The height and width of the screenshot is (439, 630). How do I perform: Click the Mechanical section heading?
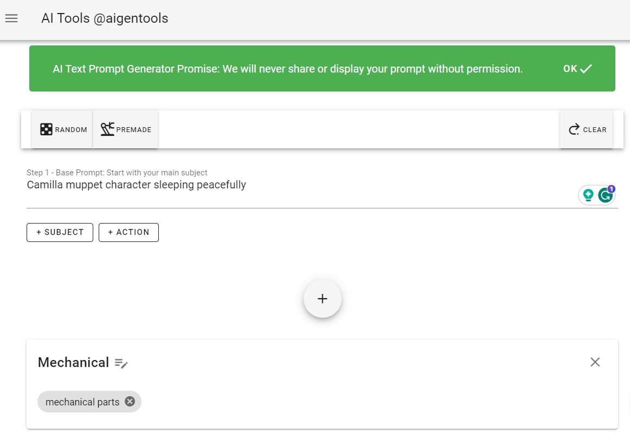(73, 362)
